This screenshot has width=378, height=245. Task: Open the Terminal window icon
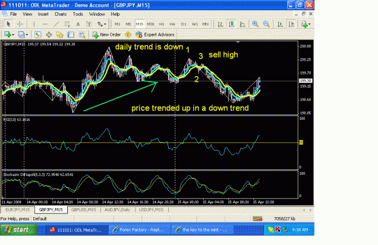(x=71, y=34)
